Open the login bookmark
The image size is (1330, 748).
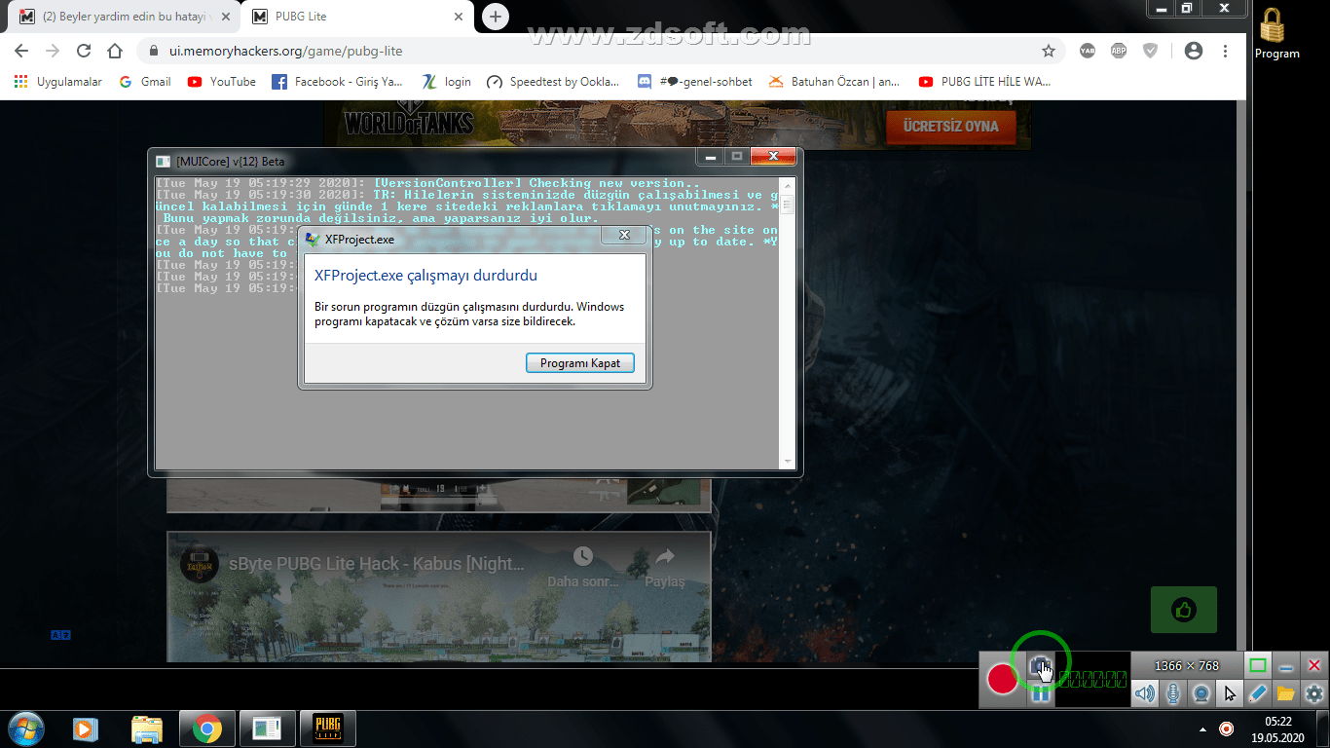pyautogui.click(x=447, y=82)
